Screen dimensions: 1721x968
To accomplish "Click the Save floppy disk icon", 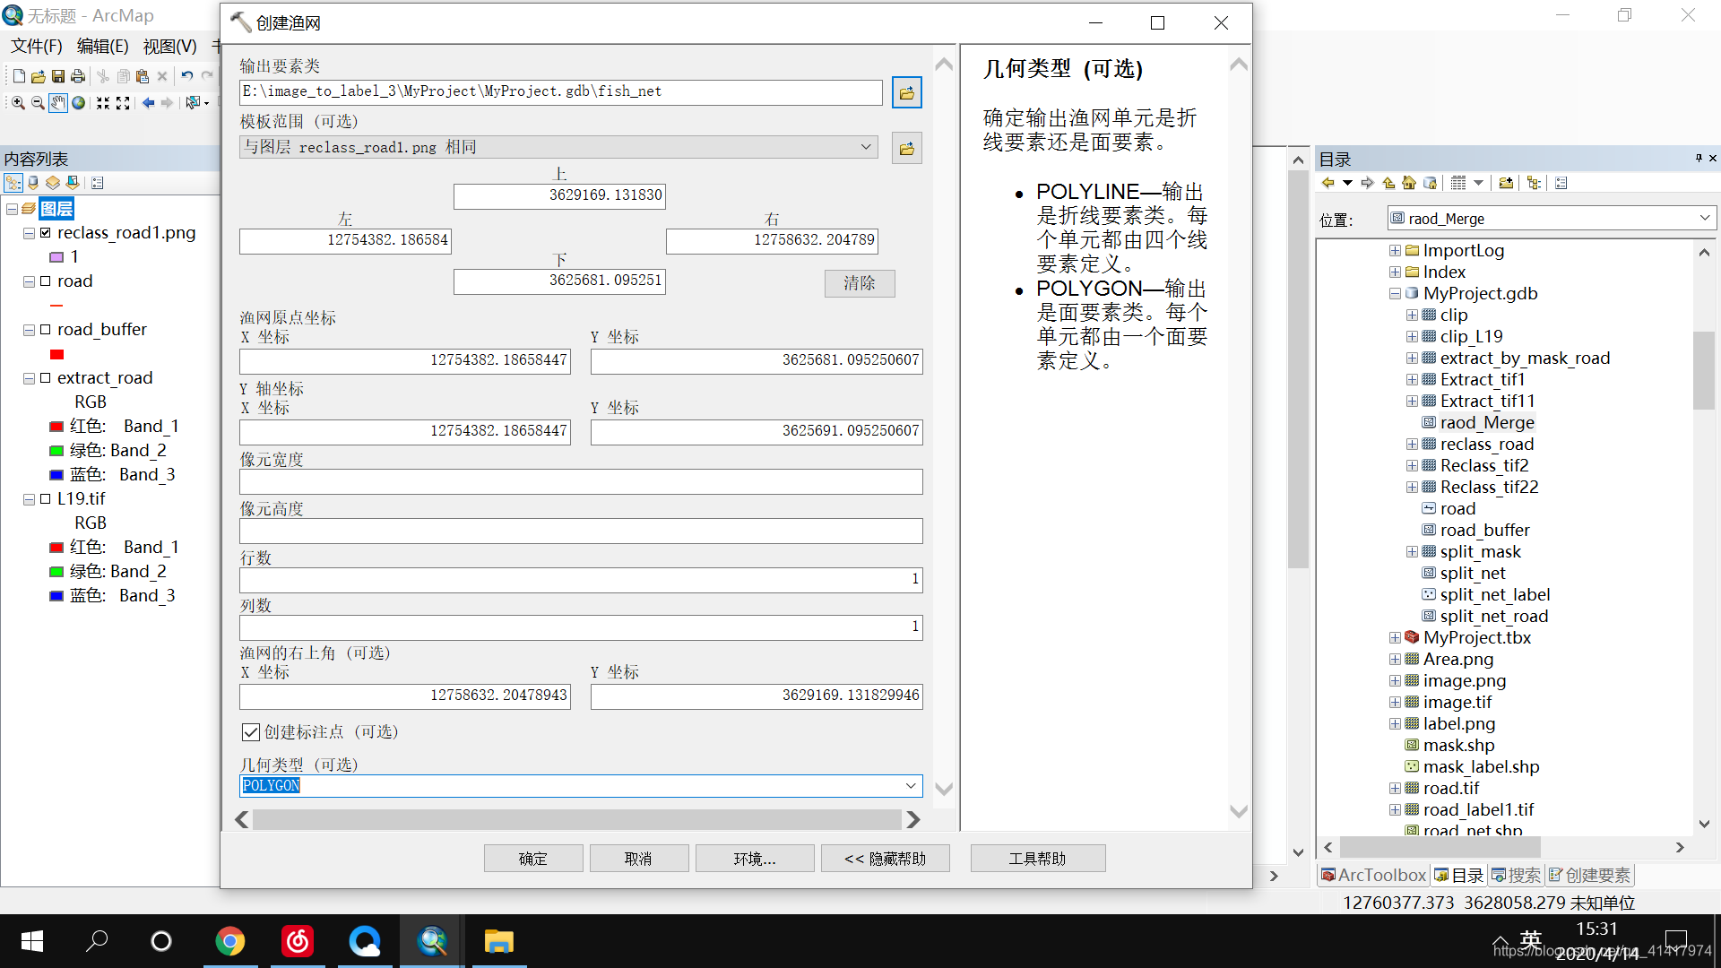I will pyautogui.click(x=58, y=76).
